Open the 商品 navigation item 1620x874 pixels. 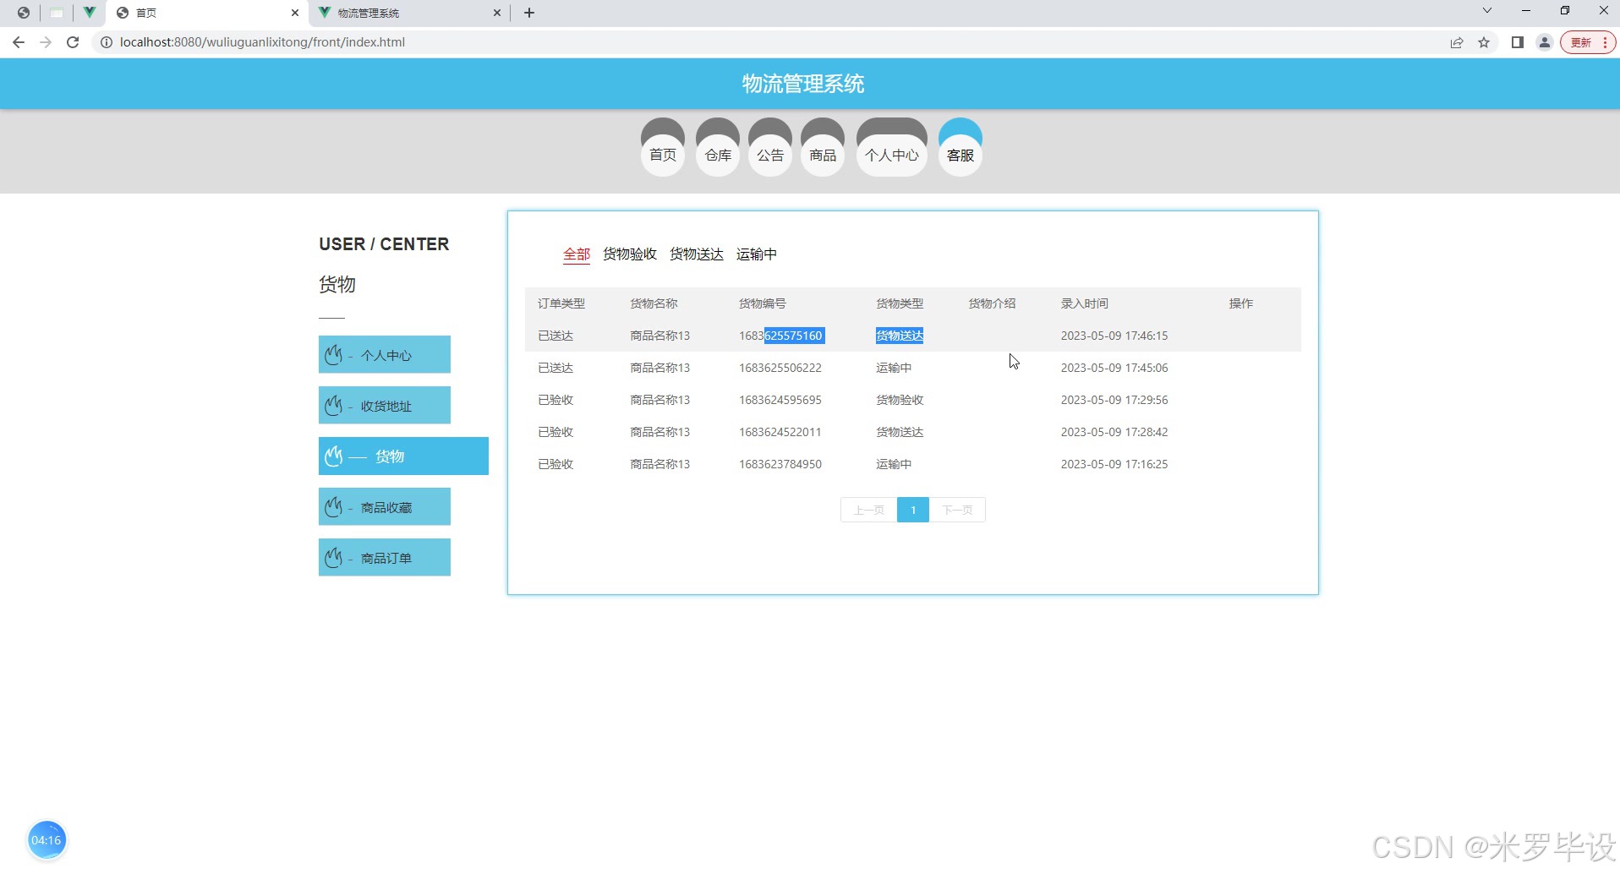click(x=823, y=148)
